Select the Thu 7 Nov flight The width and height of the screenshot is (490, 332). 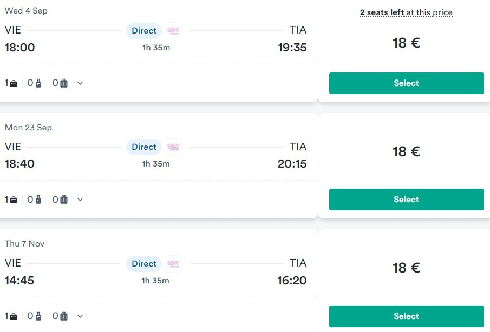[406, 316]
